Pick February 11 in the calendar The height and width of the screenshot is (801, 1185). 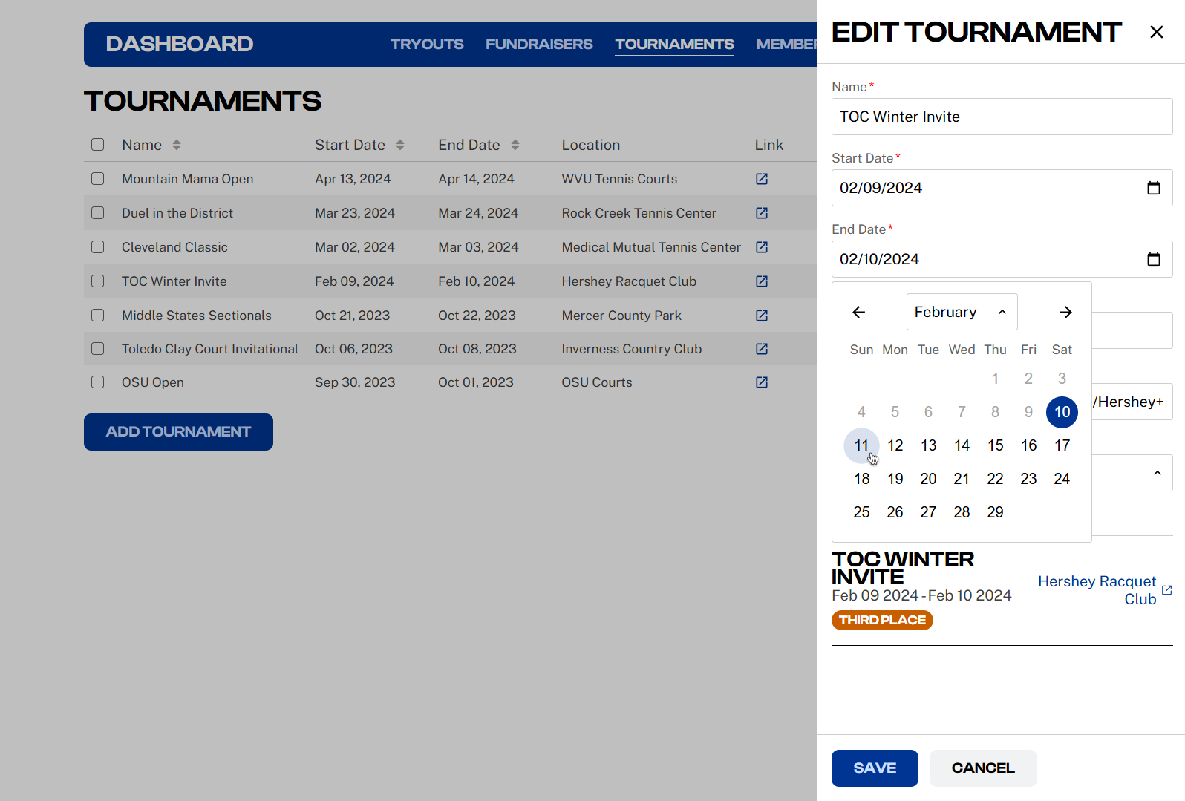click(x=861, y=445)
